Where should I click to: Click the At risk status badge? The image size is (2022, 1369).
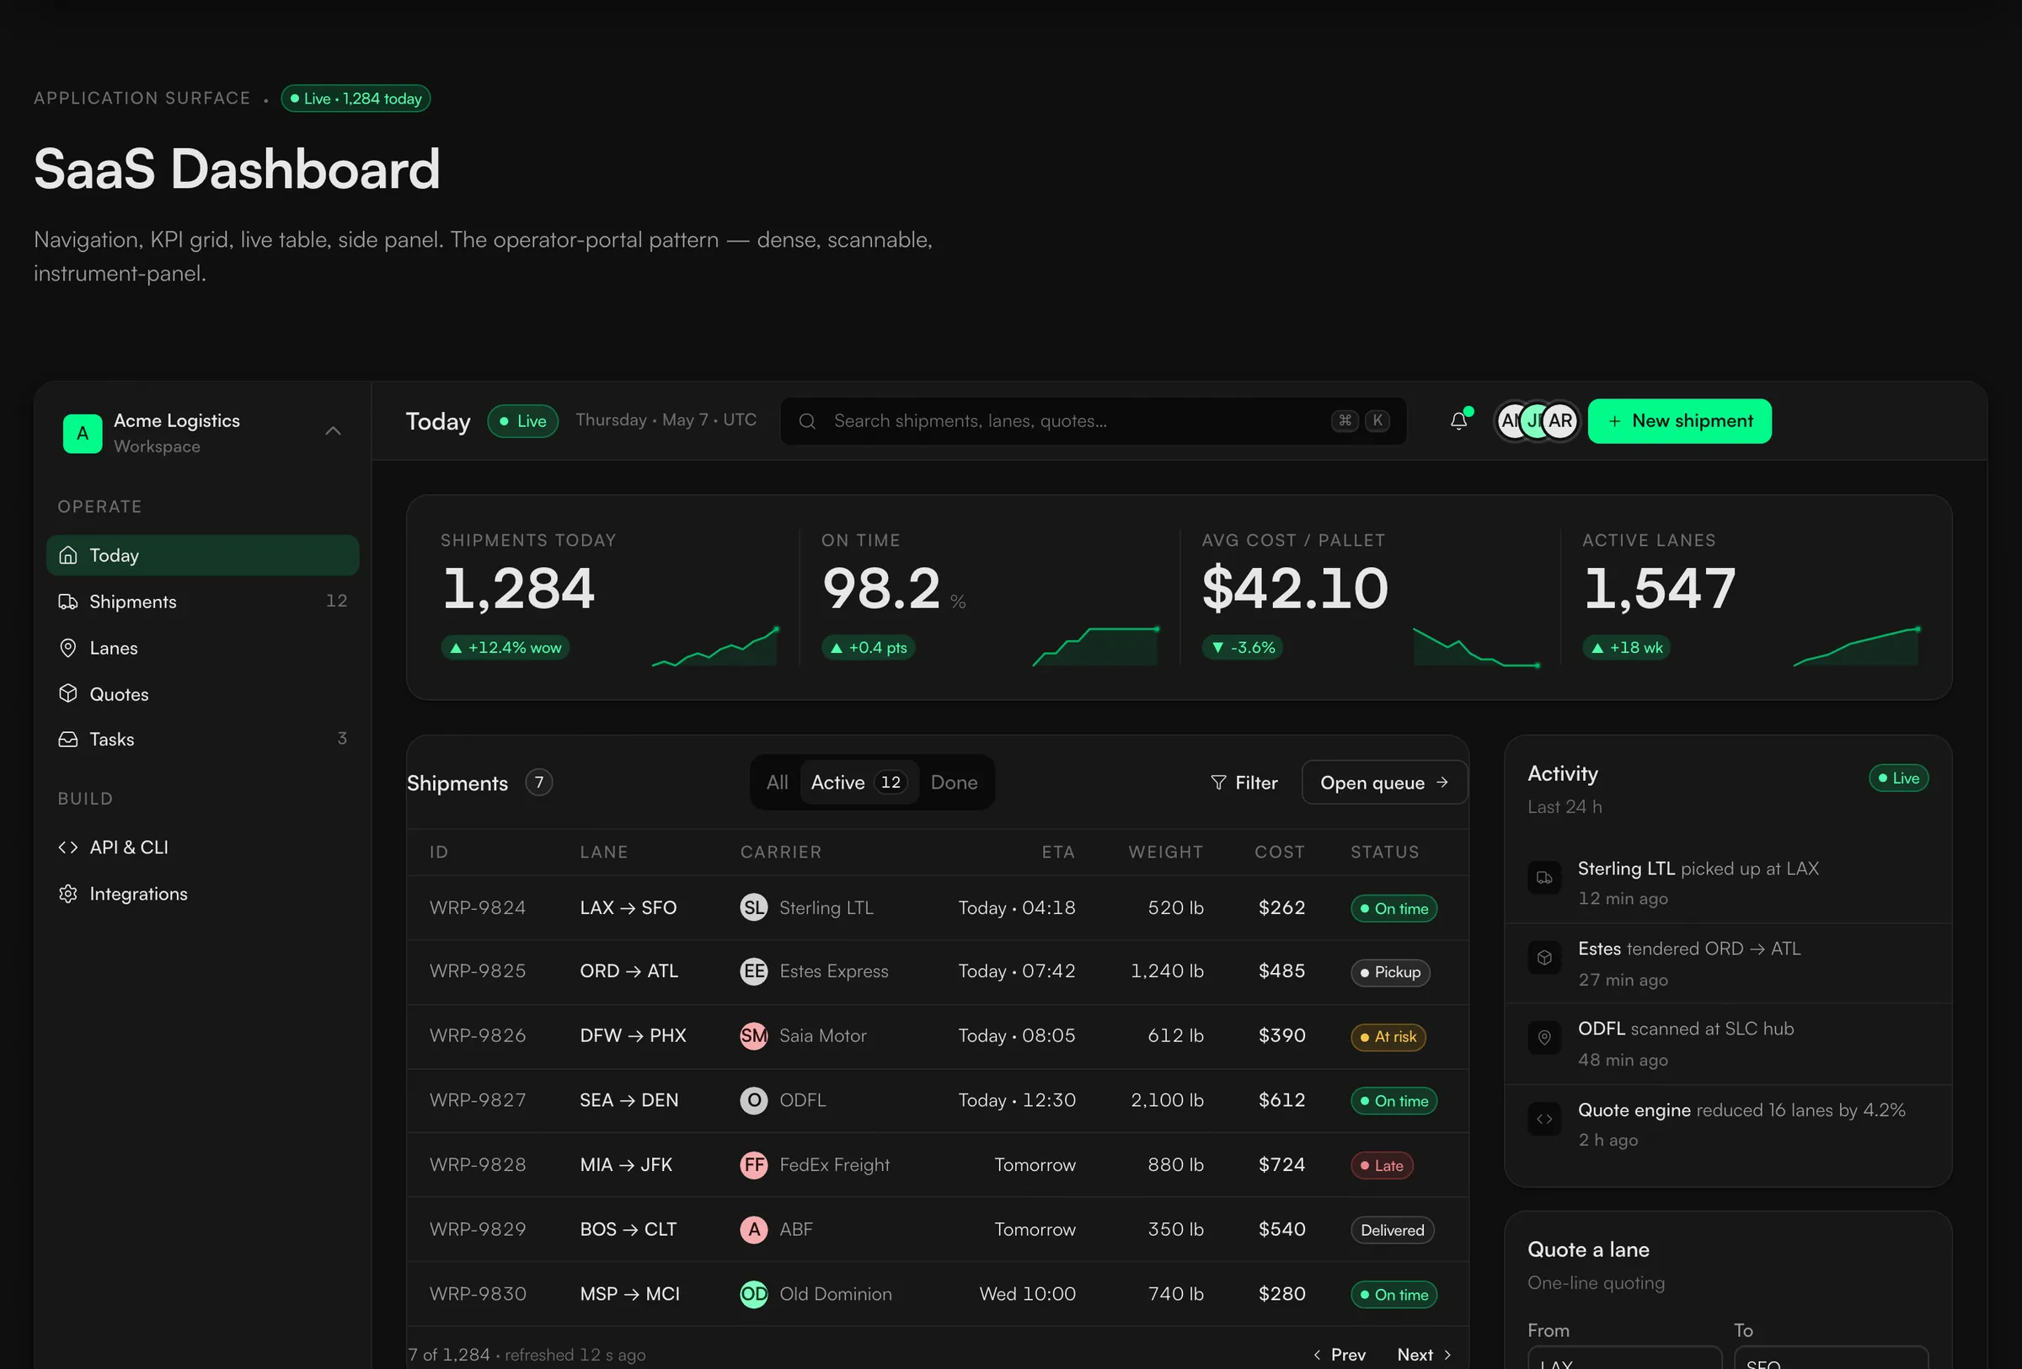pos(1388,1036)
